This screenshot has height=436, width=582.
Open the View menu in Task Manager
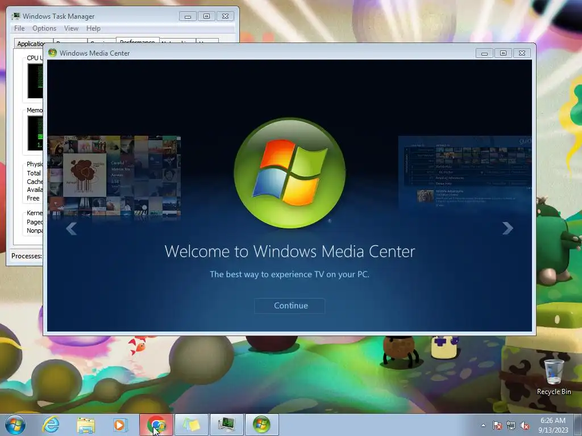pyautogui.click(x=71, y=28)
